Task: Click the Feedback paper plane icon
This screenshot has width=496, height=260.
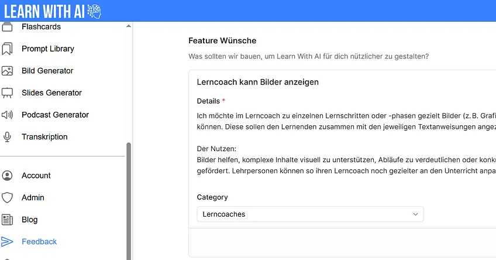Action: coord(7,242)
